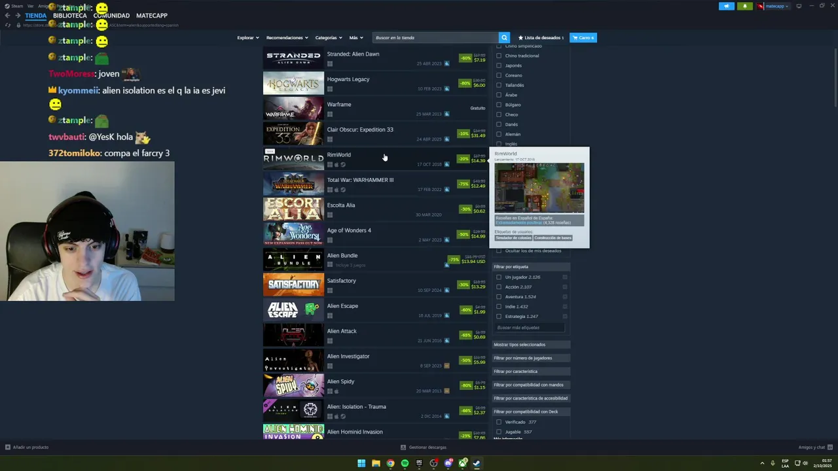838x471 pixels.
Task: Click the plus icon for Añadir un producto
Action: coord(8,447)
